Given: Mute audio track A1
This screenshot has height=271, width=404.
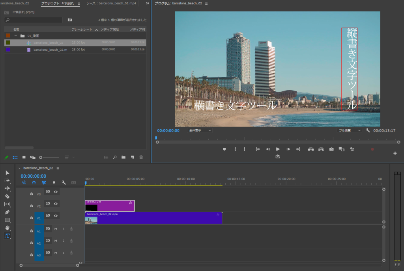Looking at the screenshot, I should (x=56, y=229).
